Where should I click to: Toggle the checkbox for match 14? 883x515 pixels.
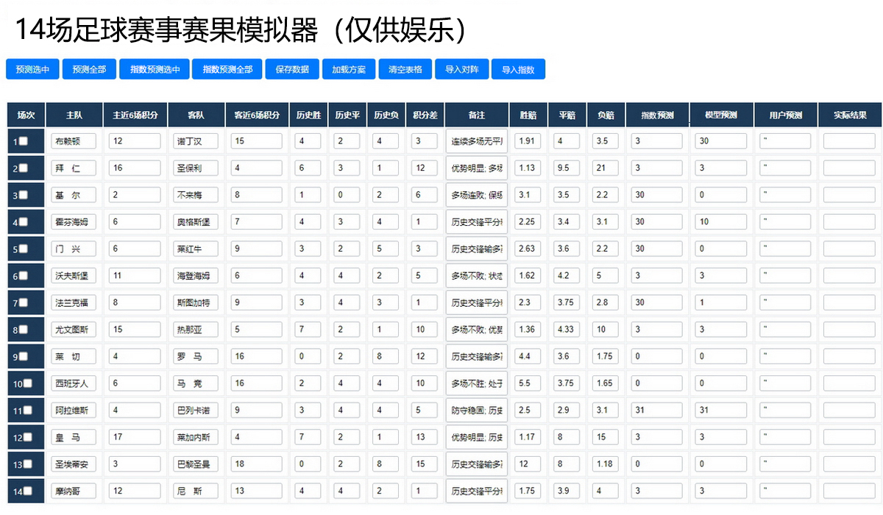tap(27, 491)
